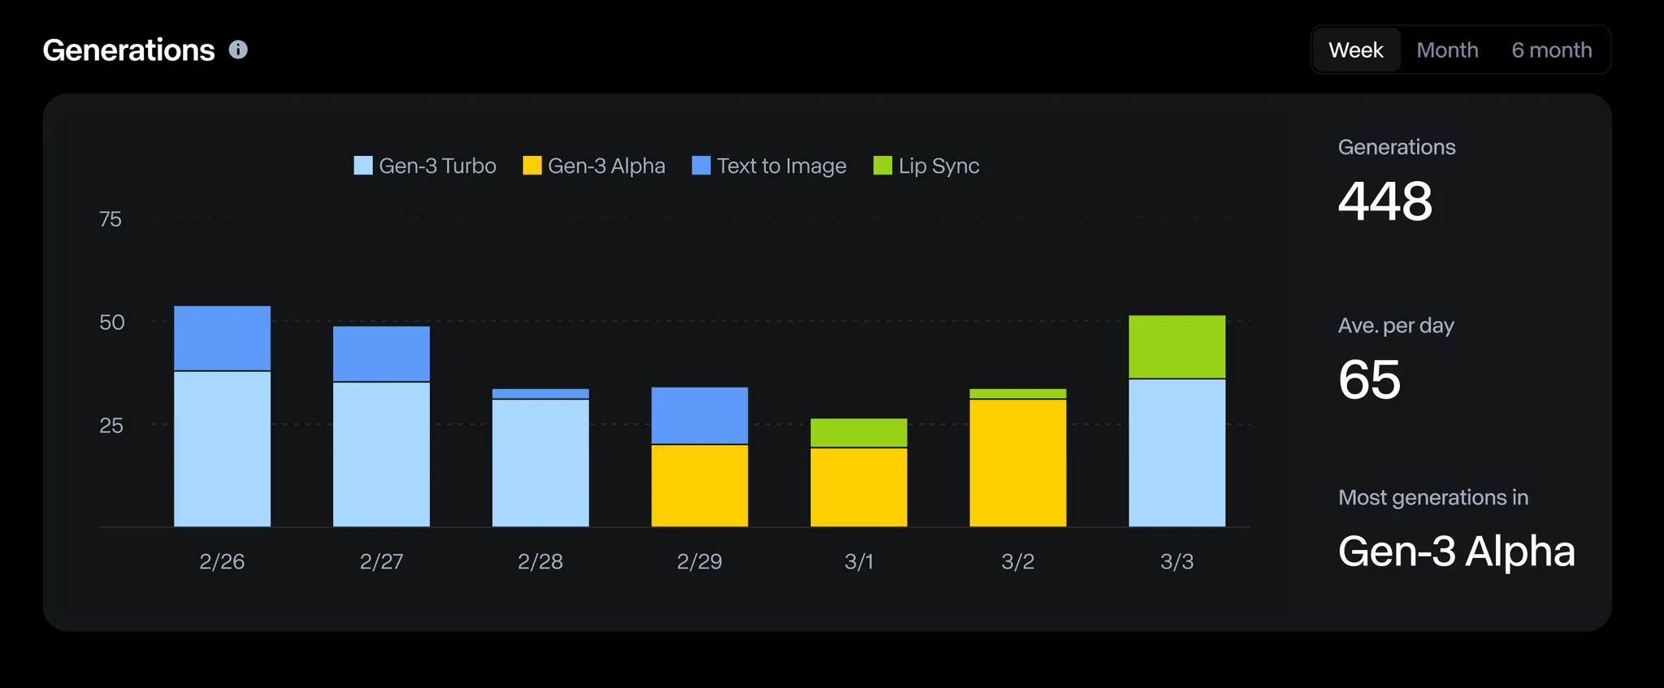1664x688 pixels.
Task: Select the Lip Sync bar segment for 3/3
Action: 1177,347
